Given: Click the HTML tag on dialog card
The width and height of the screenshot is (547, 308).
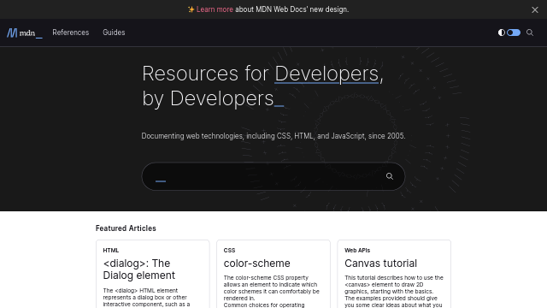Looking at the screenshot, I should [x=111, y=251].
